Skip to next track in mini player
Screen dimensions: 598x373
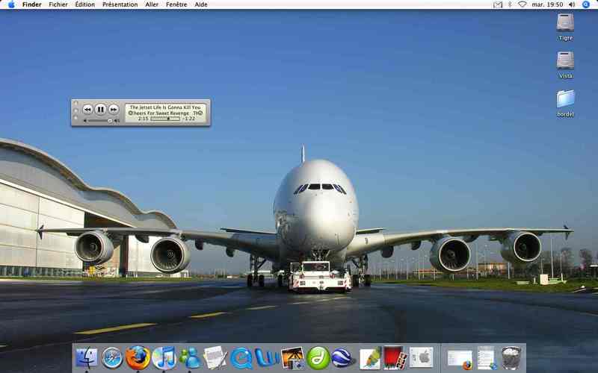(x=114, y=110)
